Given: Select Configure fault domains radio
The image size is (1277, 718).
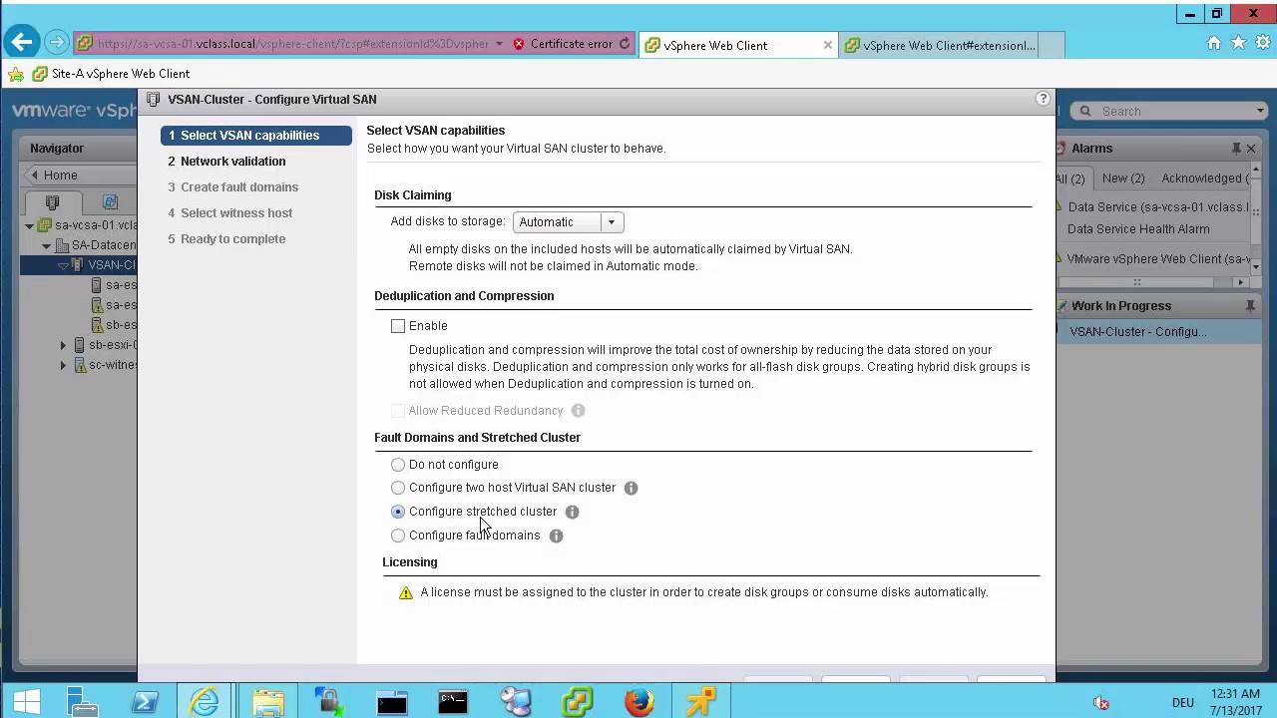Looking at the screenshot, I should pyautogui.click(x=398, y=536).
